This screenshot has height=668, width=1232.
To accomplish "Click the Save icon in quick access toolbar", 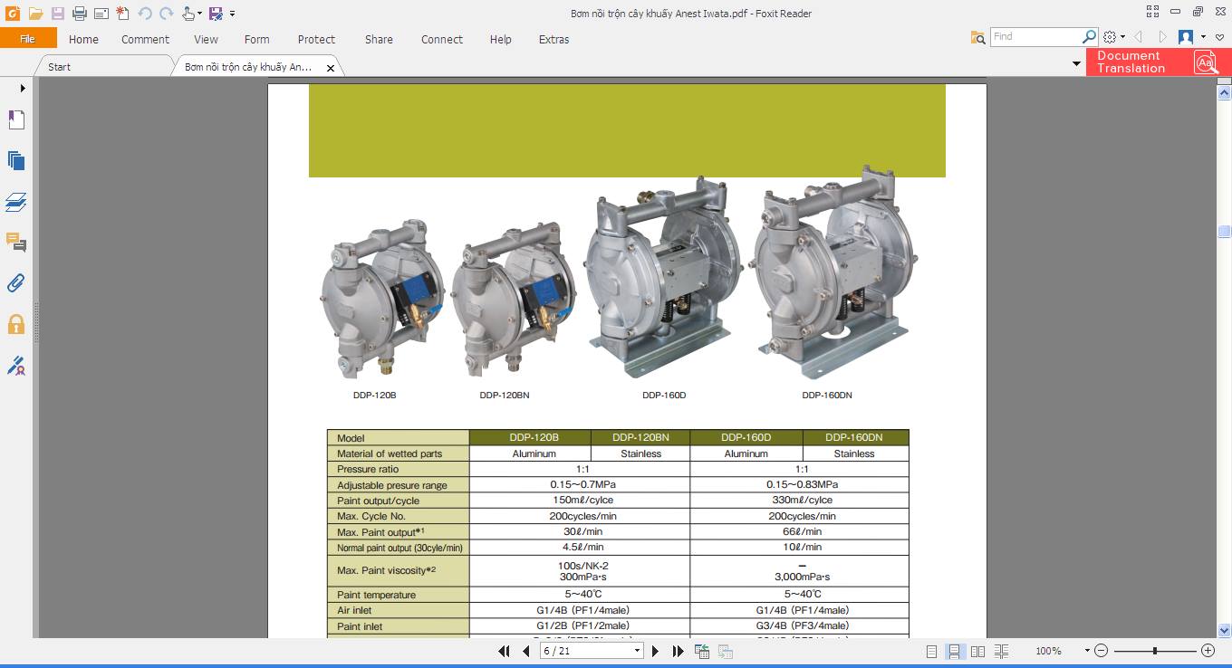I will tap(58, 14).
